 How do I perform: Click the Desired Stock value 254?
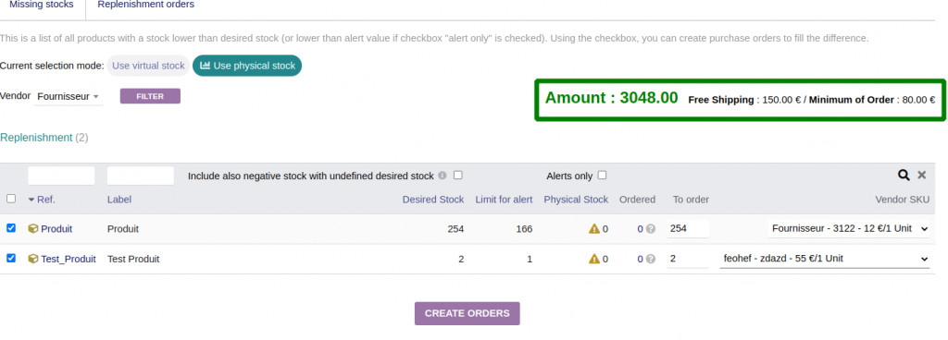[455, 229]
